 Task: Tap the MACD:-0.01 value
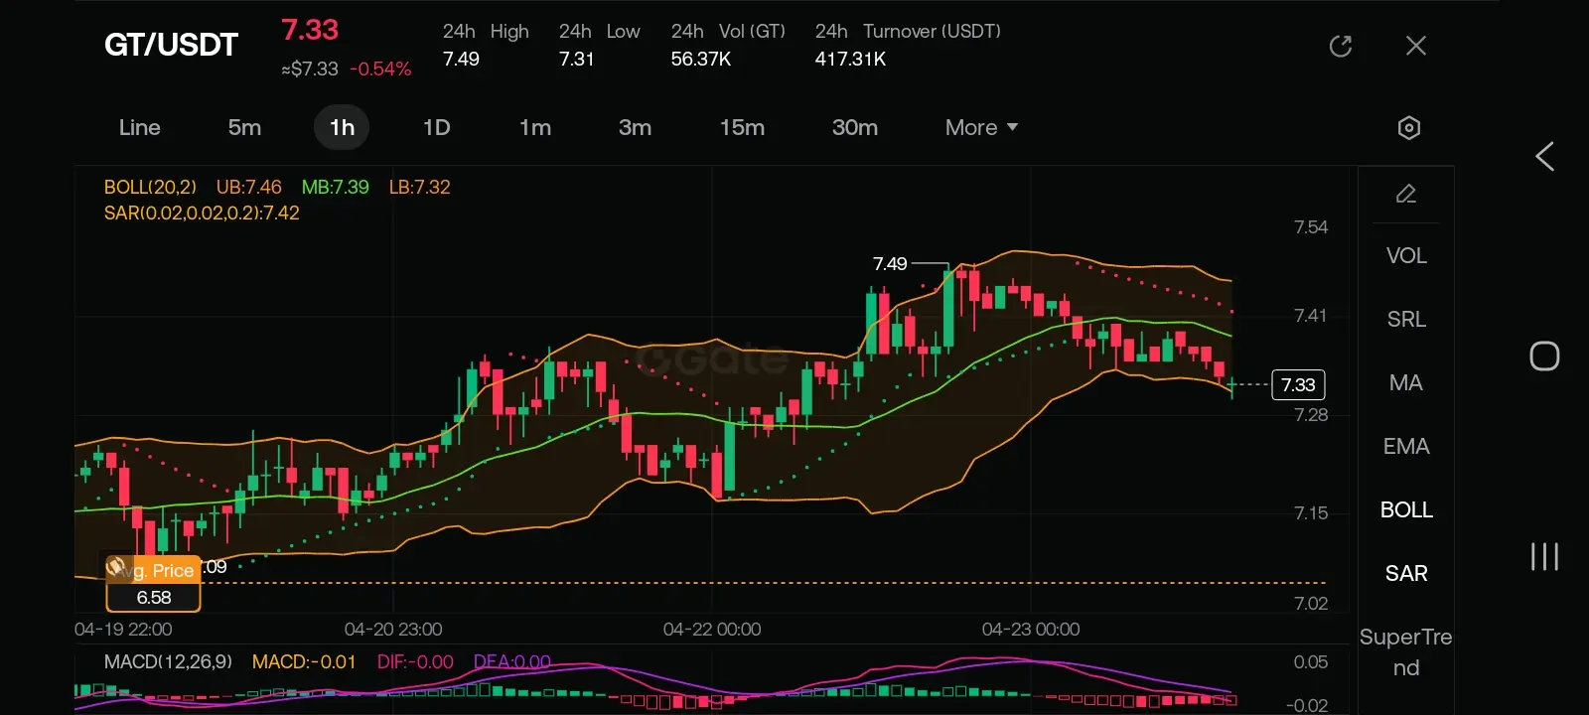tap(304, 661)
